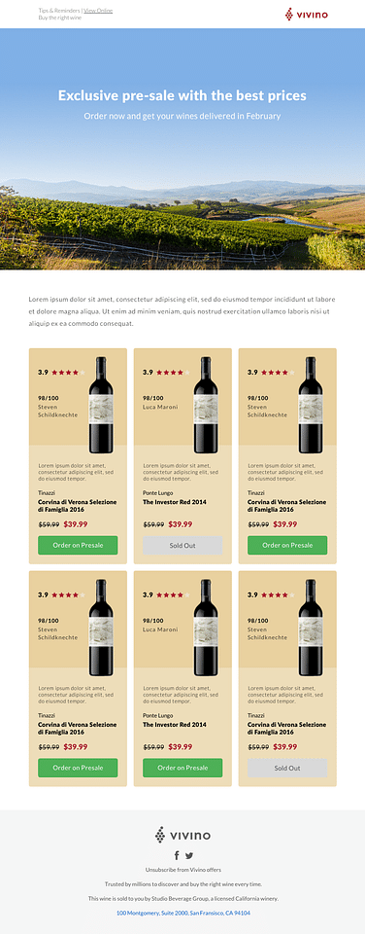The image size is (365, 934).
Task: Order on Presale for top-right Corvina card
Action: [287, 545]
